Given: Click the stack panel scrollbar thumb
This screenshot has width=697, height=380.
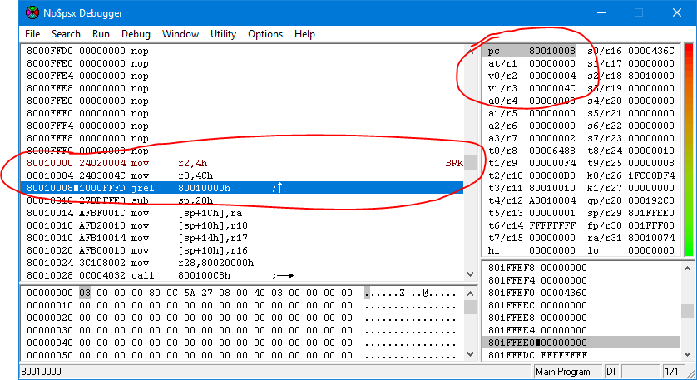Looking at the screenshot, I should [687, 310].
